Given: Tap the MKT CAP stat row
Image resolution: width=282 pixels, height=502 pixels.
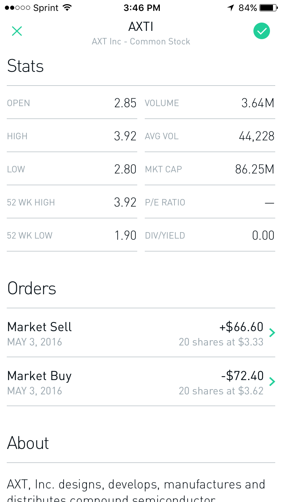Looking at the screenshot, I should (210, 169).
